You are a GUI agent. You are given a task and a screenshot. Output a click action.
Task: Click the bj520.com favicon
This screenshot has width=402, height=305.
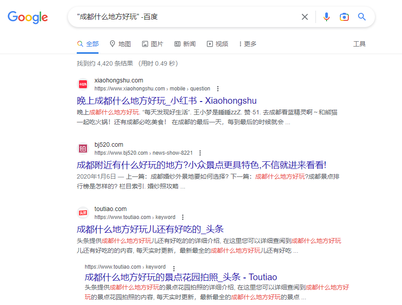coord(83,149)
